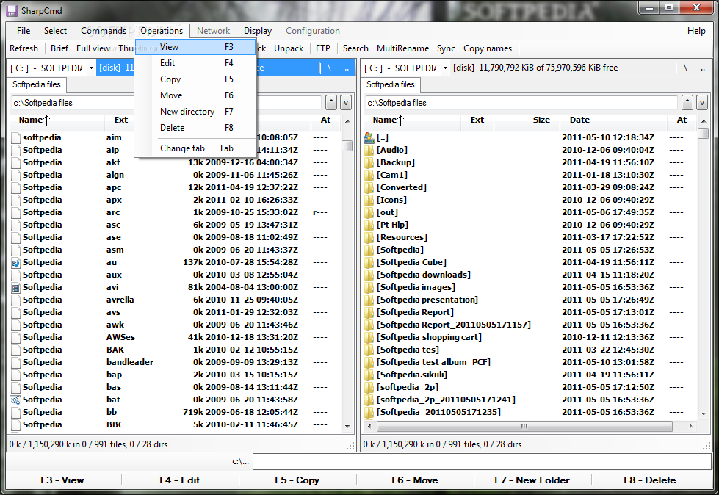Expand left path history v button
Image resolution: width=719 pixels, height=495 pixels.
click(346, 103)
